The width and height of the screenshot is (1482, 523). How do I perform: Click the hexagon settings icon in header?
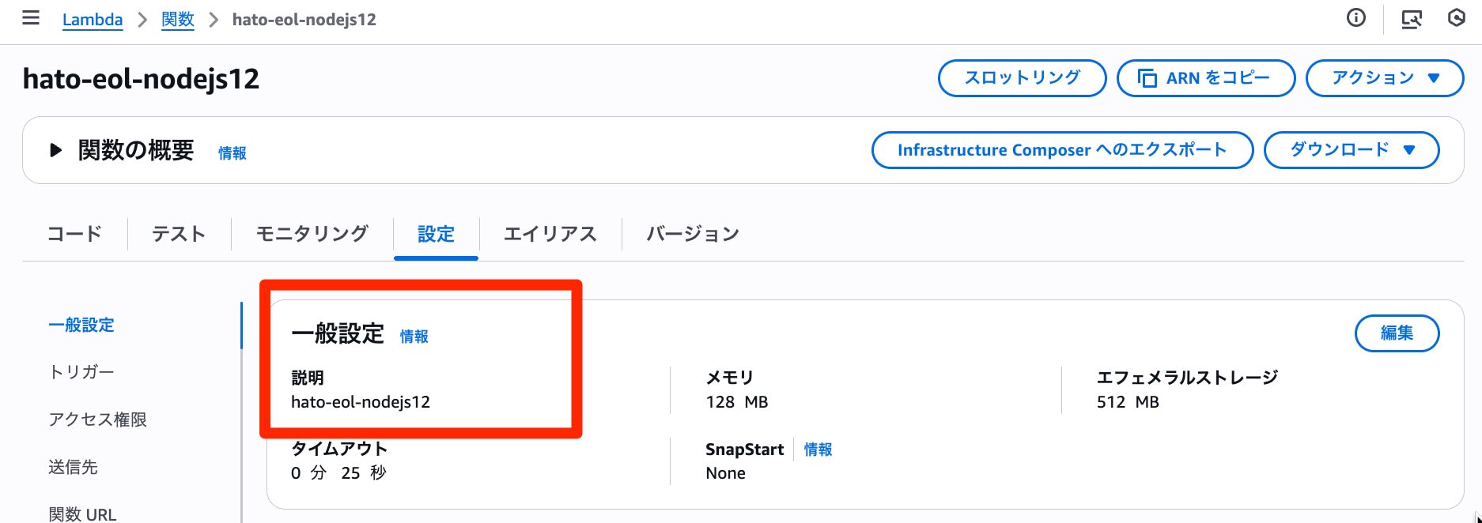(1457, 18)
